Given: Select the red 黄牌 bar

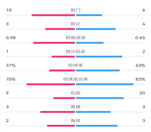Looking at the screenshot, I should coord(58,112).
